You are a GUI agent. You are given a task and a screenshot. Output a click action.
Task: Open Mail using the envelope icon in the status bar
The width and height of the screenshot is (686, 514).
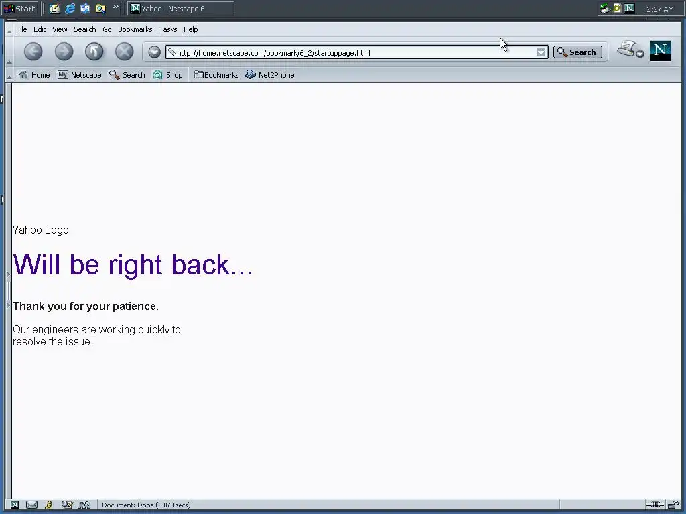pos(31,505)
